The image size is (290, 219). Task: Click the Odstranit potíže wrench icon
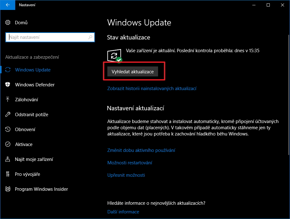8,115
